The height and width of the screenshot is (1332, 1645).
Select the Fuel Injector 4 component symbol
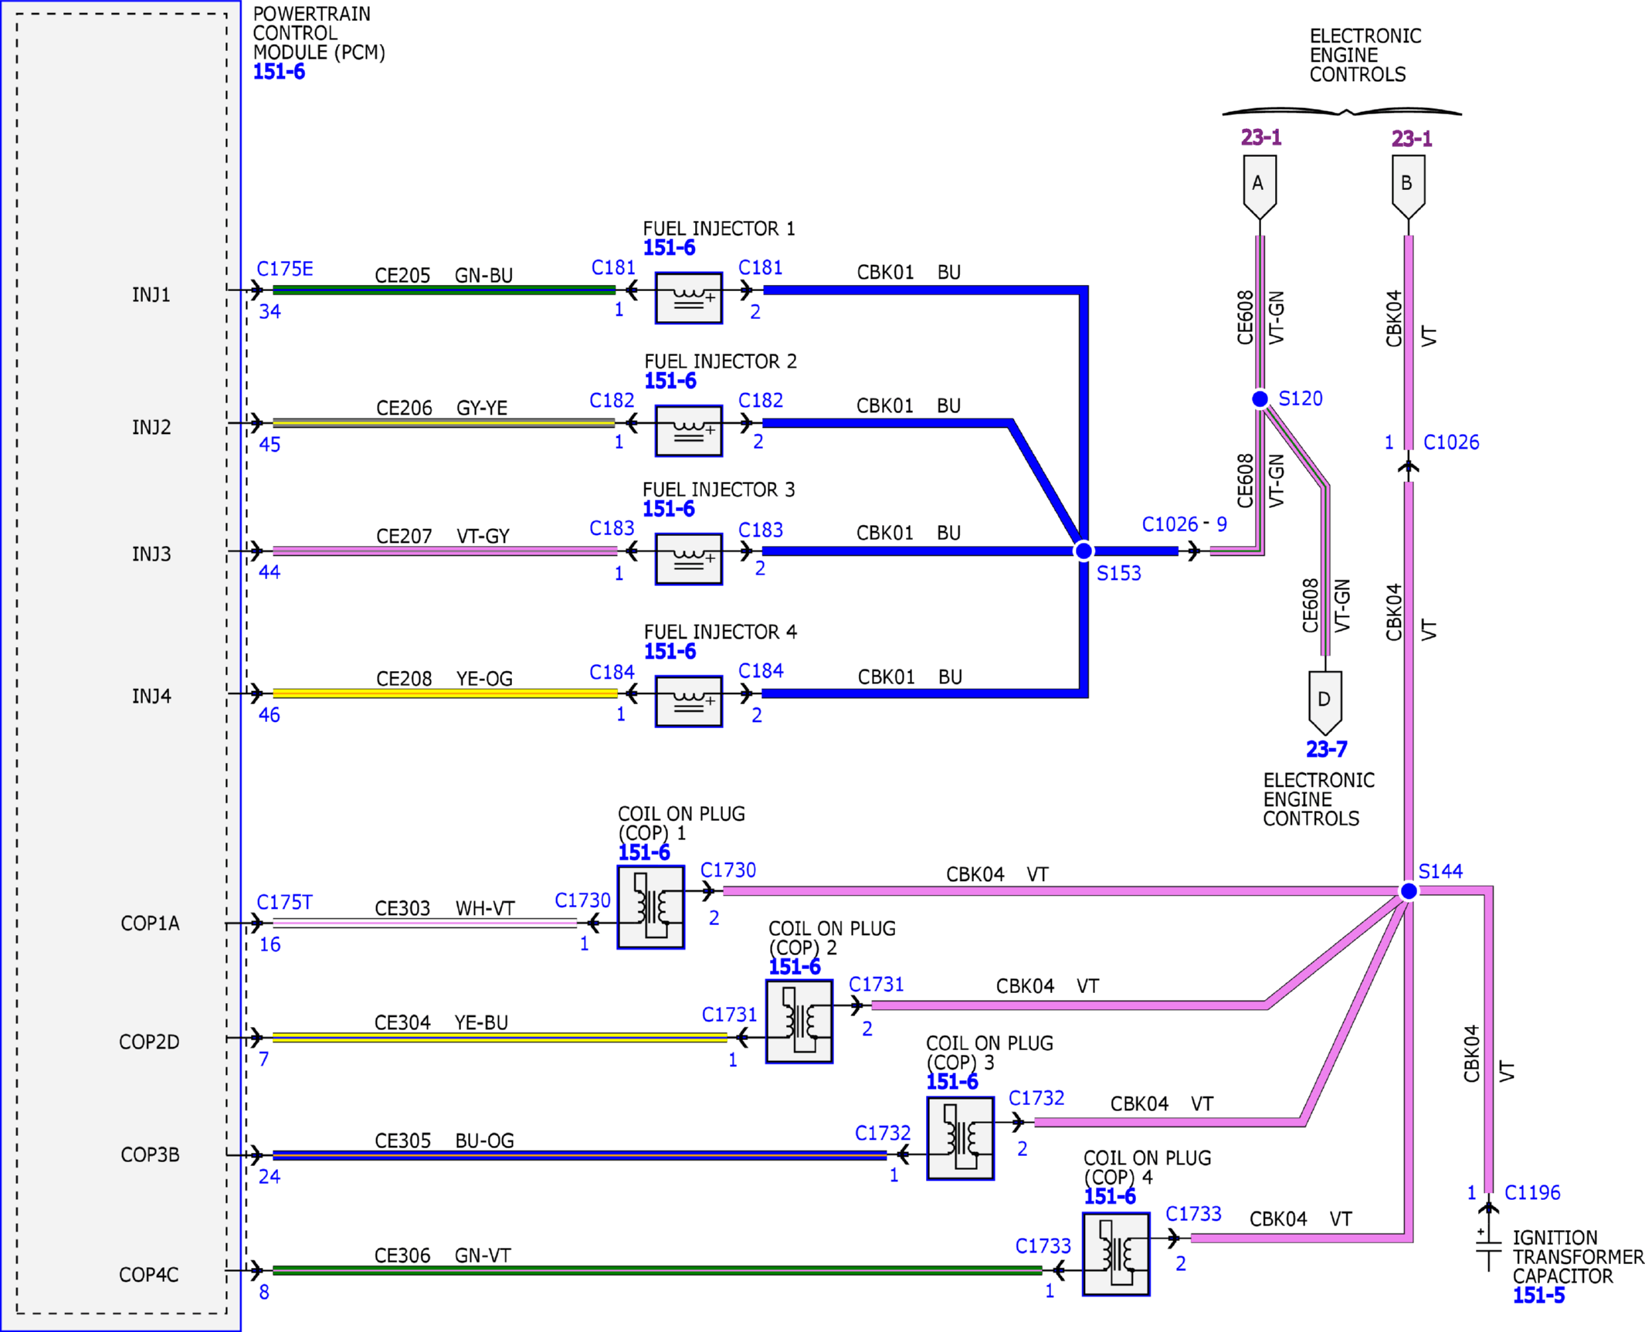688,700
